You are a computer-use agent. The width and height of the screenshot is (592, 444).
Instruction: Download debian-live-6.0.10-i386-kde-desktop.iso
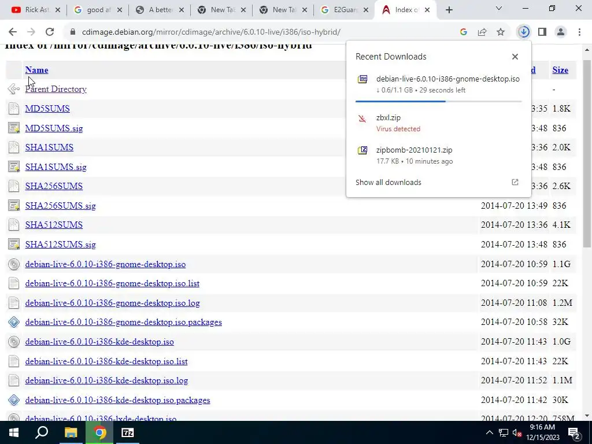click(x=99, y=342)
